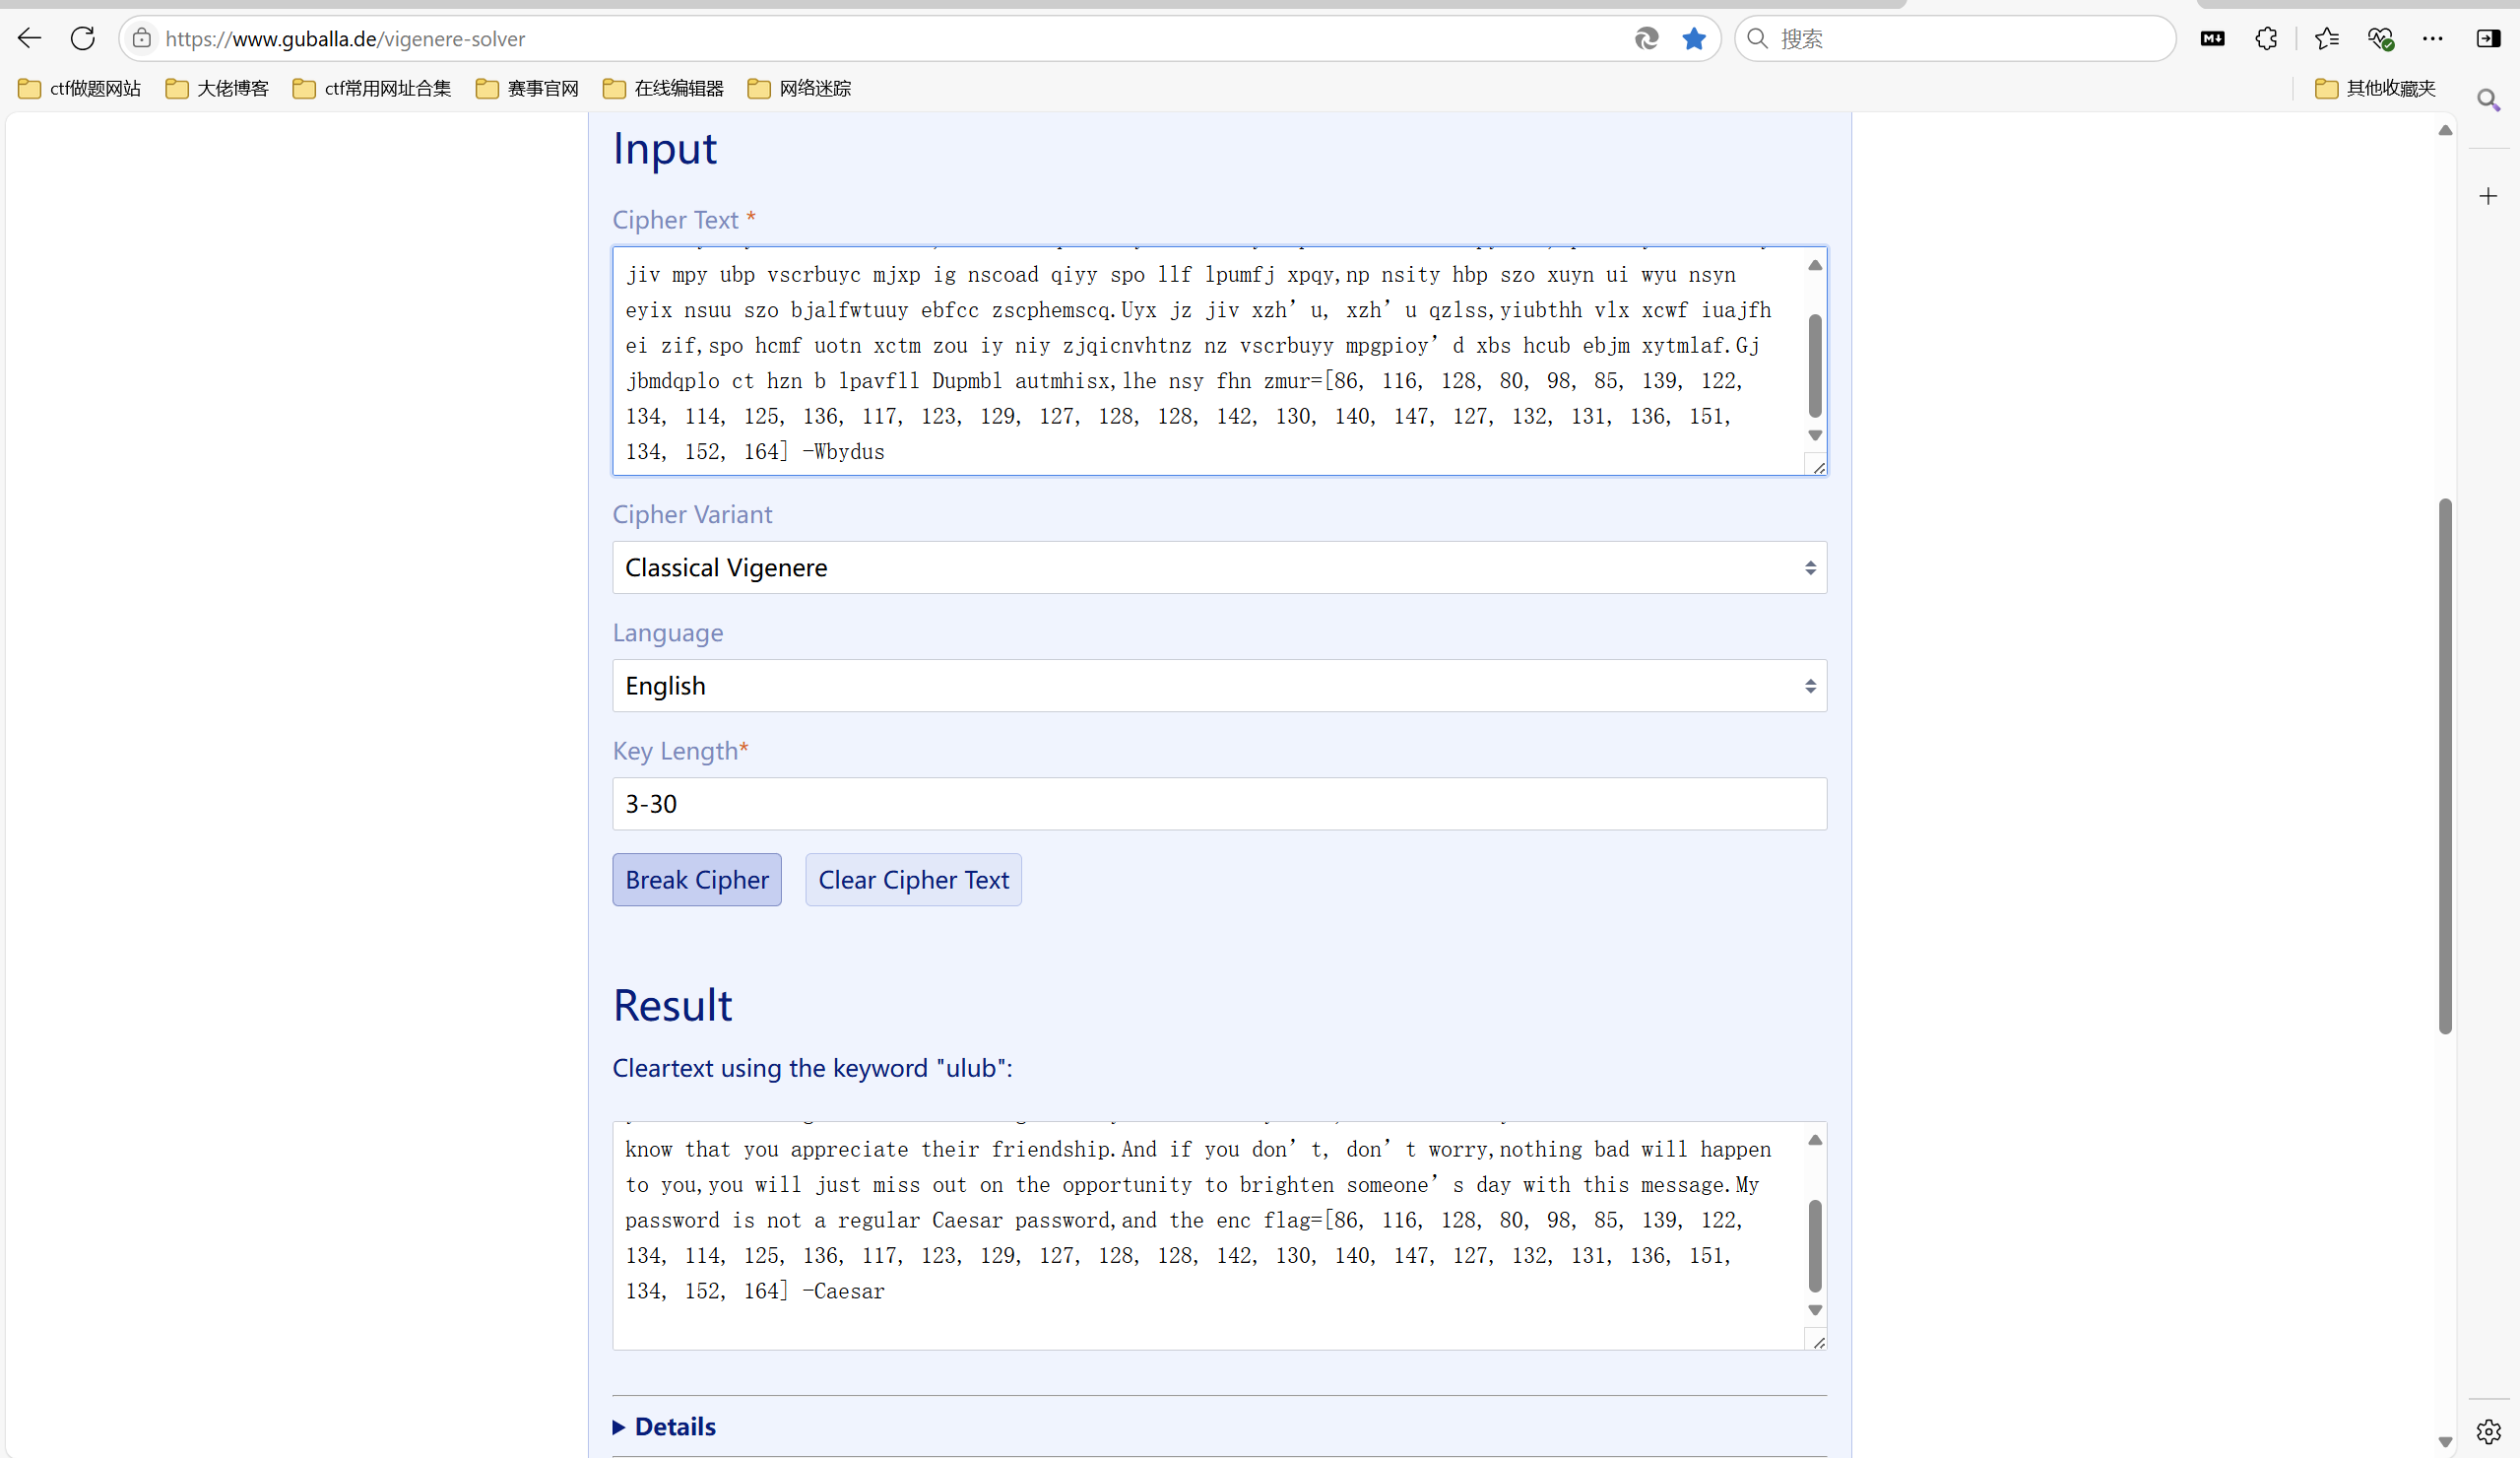
Task: Click the Input heading
Action: coord(665,148)
